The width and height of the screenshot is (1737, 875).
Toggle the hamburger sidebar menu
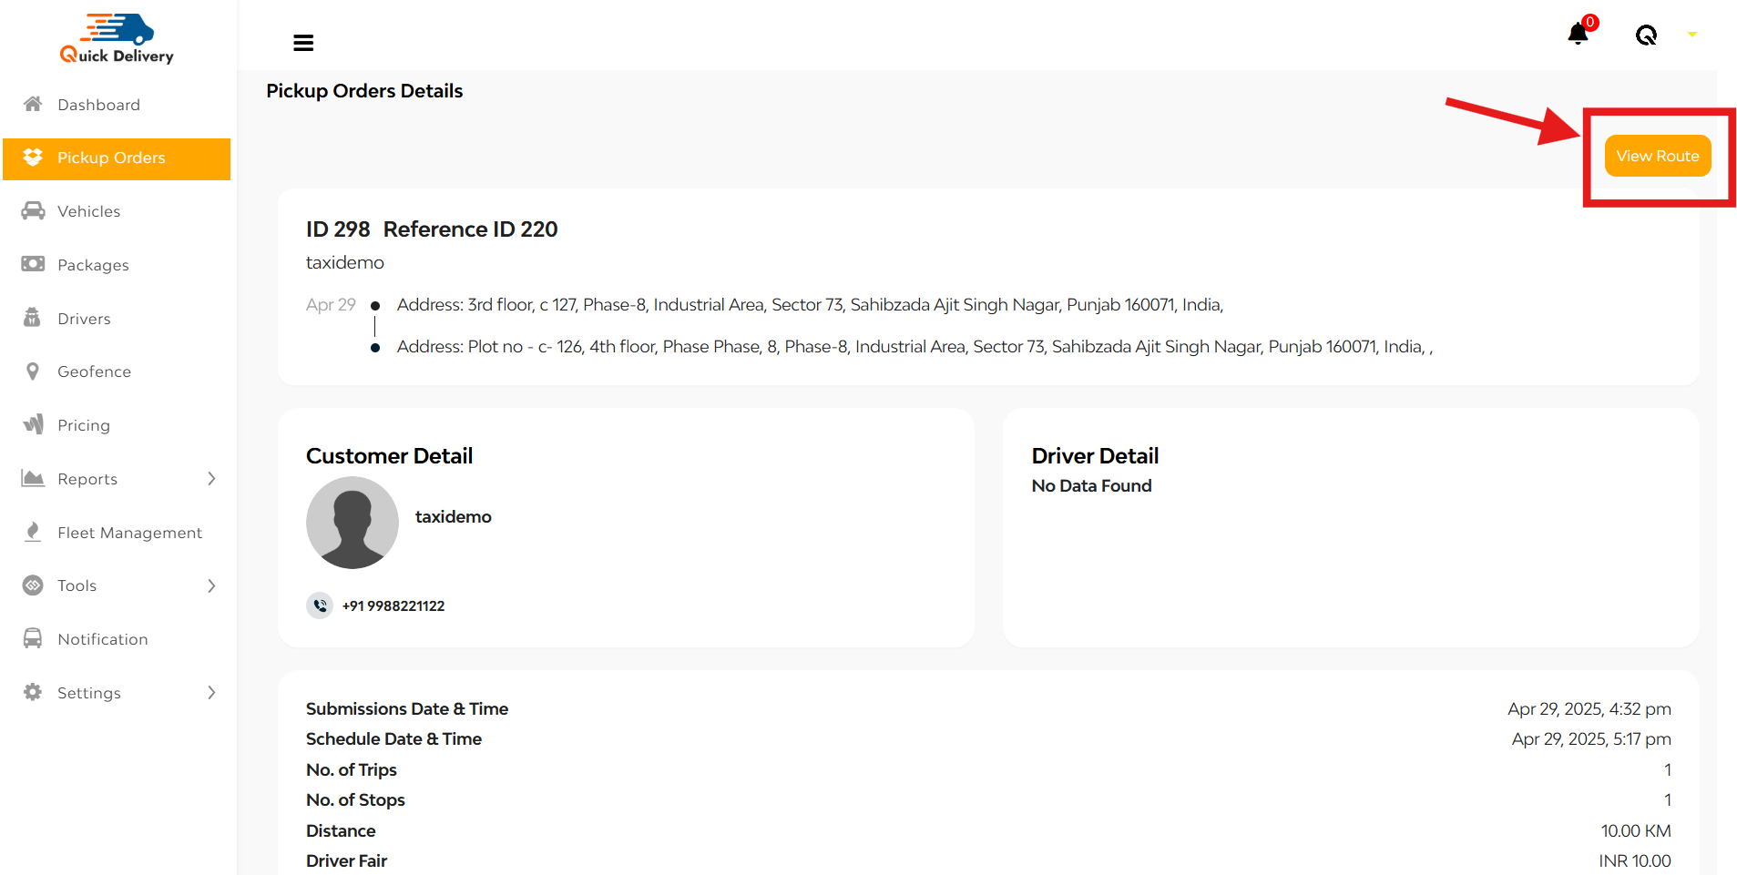click(303, 43)
